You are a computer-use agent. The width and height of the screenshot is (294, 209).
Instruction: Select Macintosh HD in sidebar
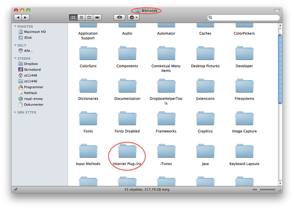click(x=35, y=32)
